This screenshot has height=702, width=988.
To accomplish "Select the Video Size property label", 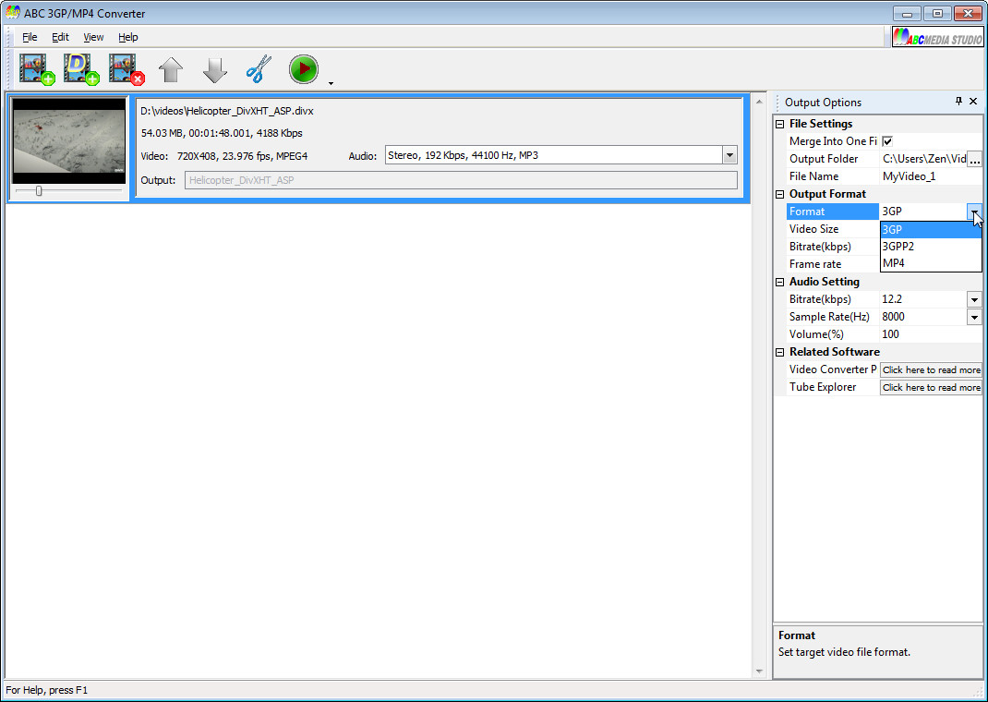I will [814, 229].
